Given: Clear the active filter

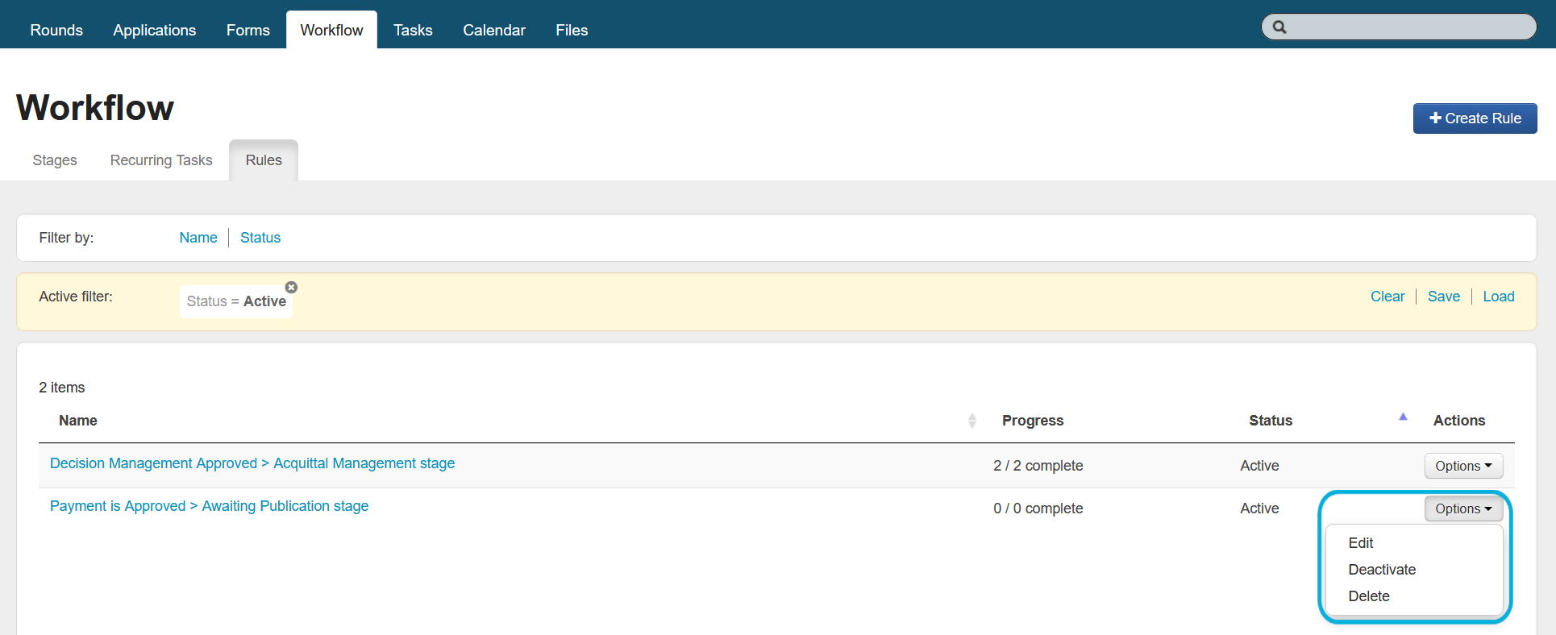Looking at the screenshot, I should [1387, 297].
